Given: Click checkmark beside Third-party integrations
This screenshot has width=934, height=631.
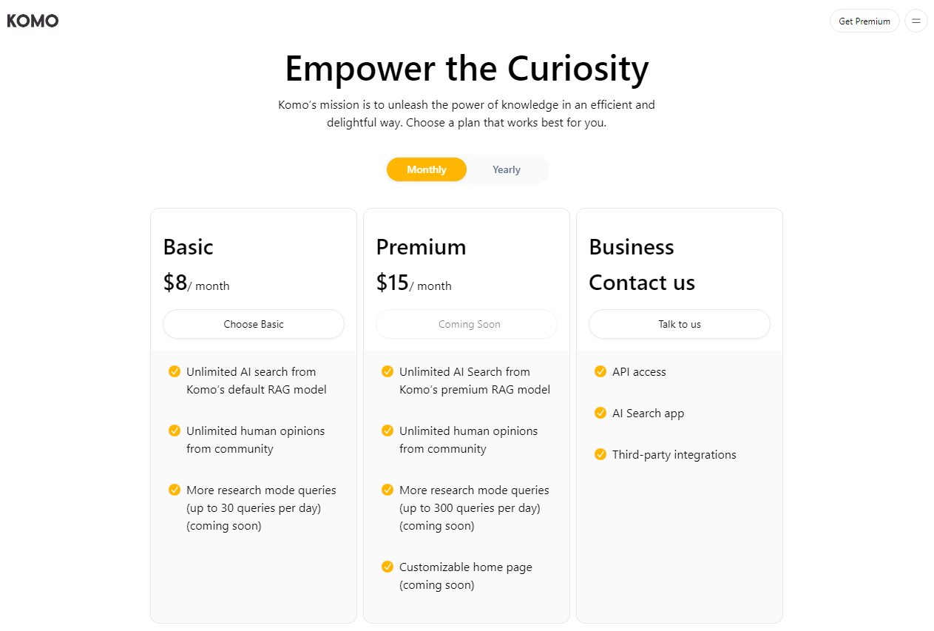Looking at the screenshot, I should [x=600, y=454].
